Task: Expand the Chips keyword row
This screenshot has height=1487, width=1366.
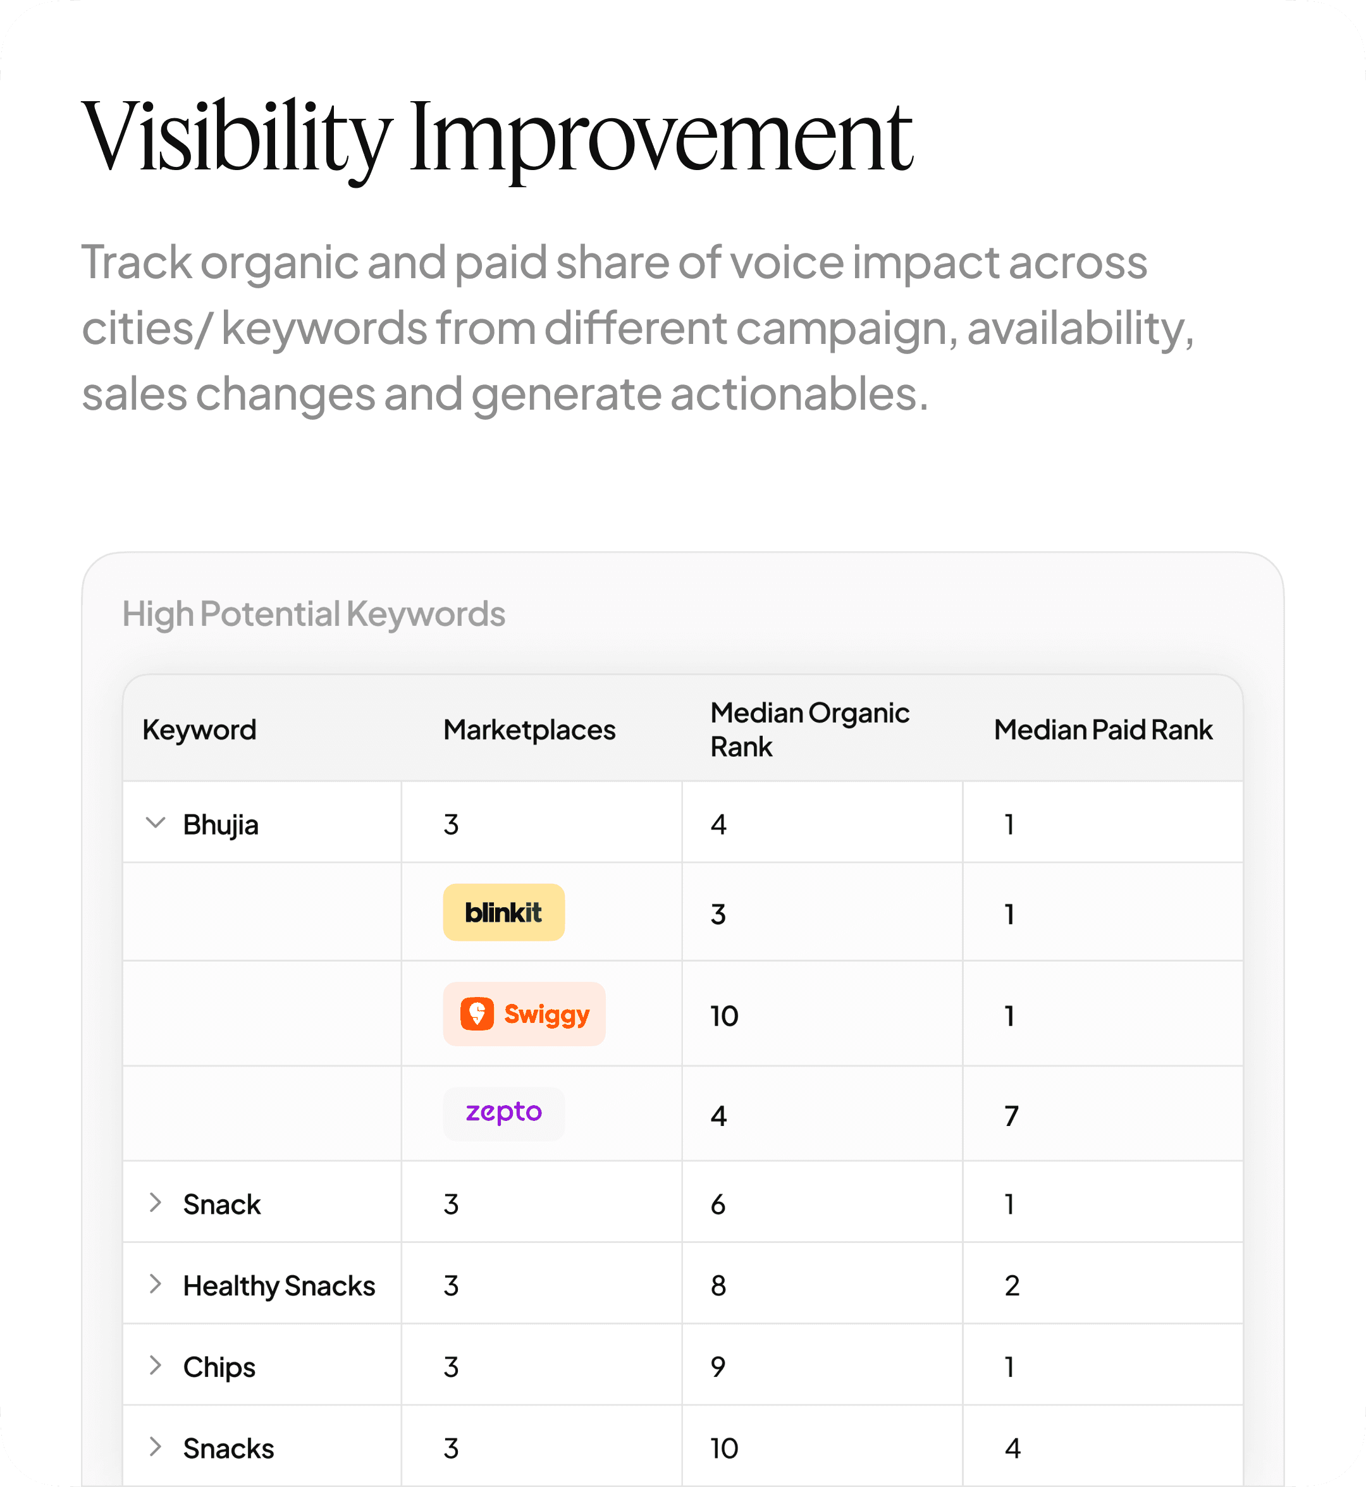Action: (x=155, y=1365)
